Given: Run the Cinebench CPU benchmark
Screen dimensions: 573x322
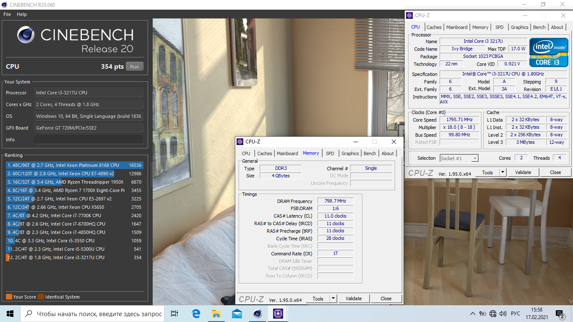Looking at the screenshot, I should (x=134, y=67).
